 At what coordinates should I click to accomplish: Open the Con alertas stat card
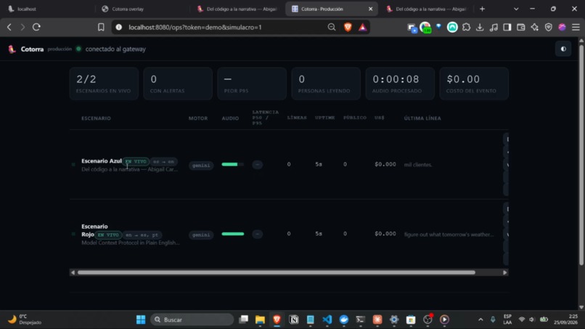coord(178,84)
